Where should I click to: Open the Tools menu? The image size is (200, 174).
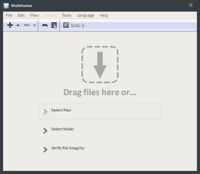(x=67, y=15)
